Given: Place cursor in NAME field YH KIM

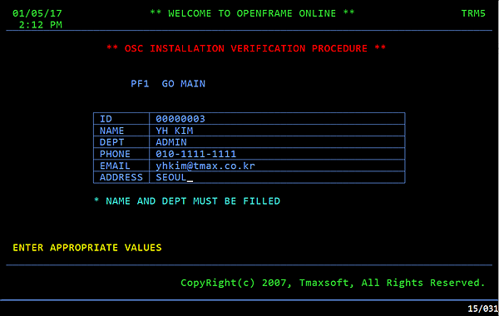Looking at the screenshot, I should 277,131.
